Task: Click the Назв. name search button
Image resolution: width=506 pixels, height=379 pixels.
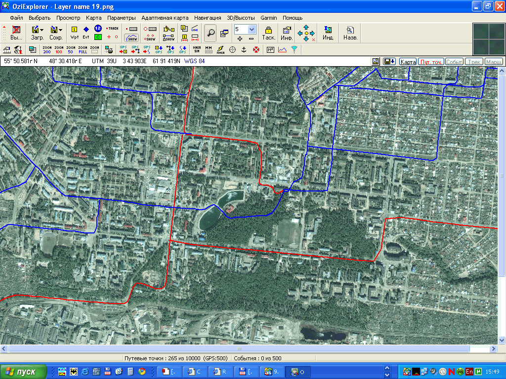Action: click(x=350, y=33)
